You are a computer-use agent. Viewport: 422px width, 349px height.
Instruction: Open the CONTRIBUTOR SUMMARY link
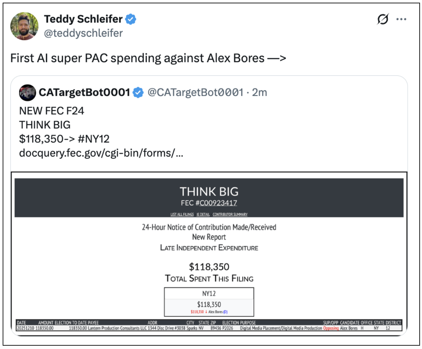(x=230, y=215)
